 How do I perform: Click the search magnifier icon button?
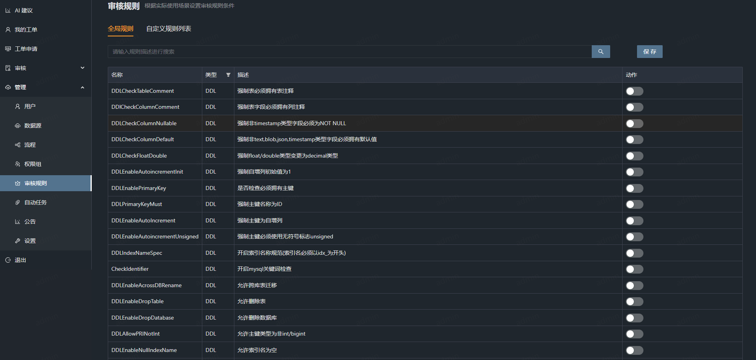point(601,52)
